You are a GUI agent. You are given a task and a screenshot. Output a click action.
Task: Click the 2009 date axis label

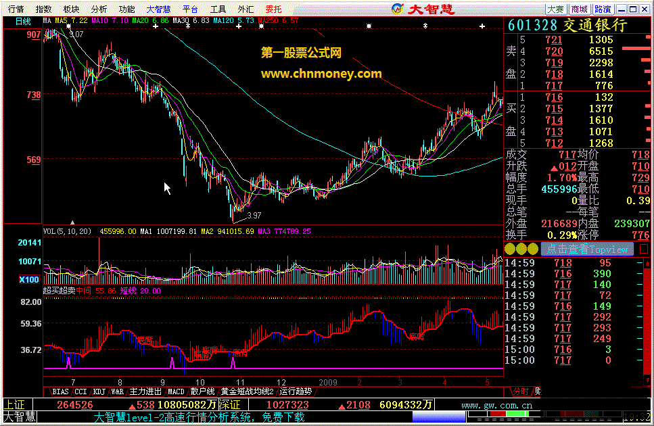[x=328, y=382]
